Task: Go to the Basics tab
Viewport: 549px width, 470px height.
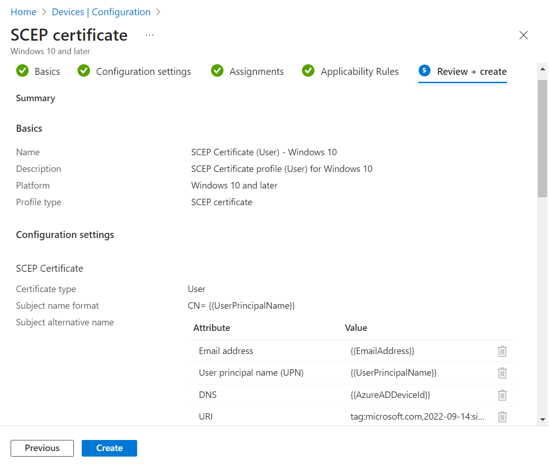Action: [x=38, y=71]
